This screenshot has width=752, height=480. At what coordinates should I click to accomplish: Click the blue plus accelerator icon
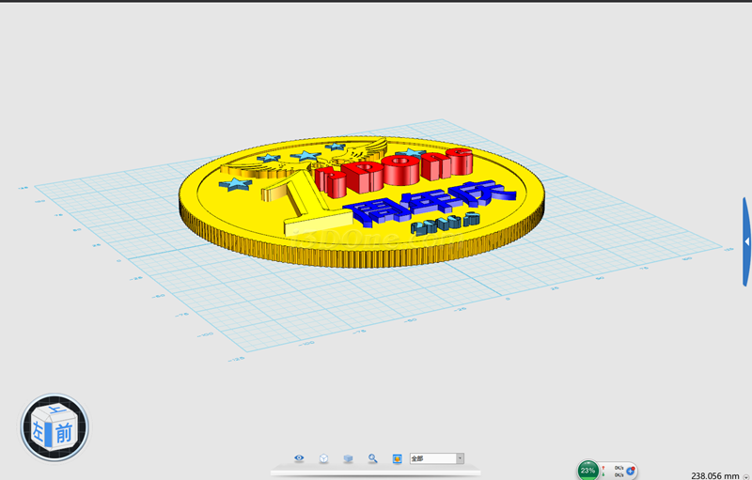[632, 470]
